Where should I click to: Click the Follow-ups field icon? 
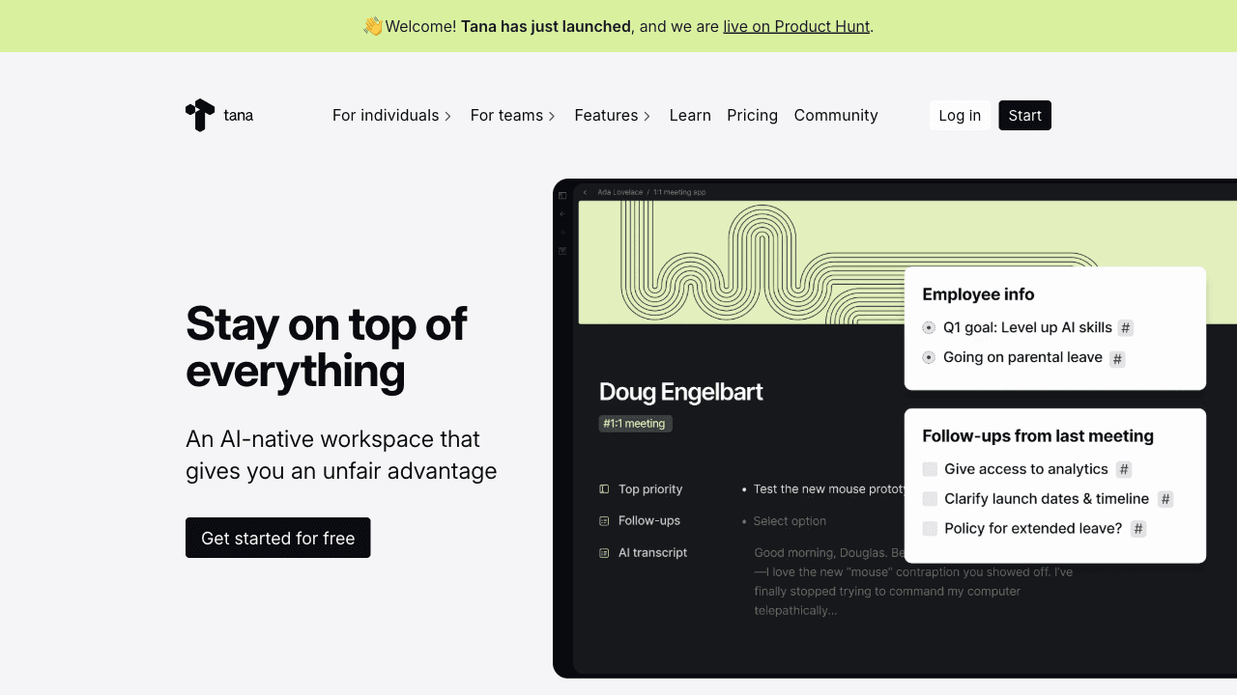point(604,521)
